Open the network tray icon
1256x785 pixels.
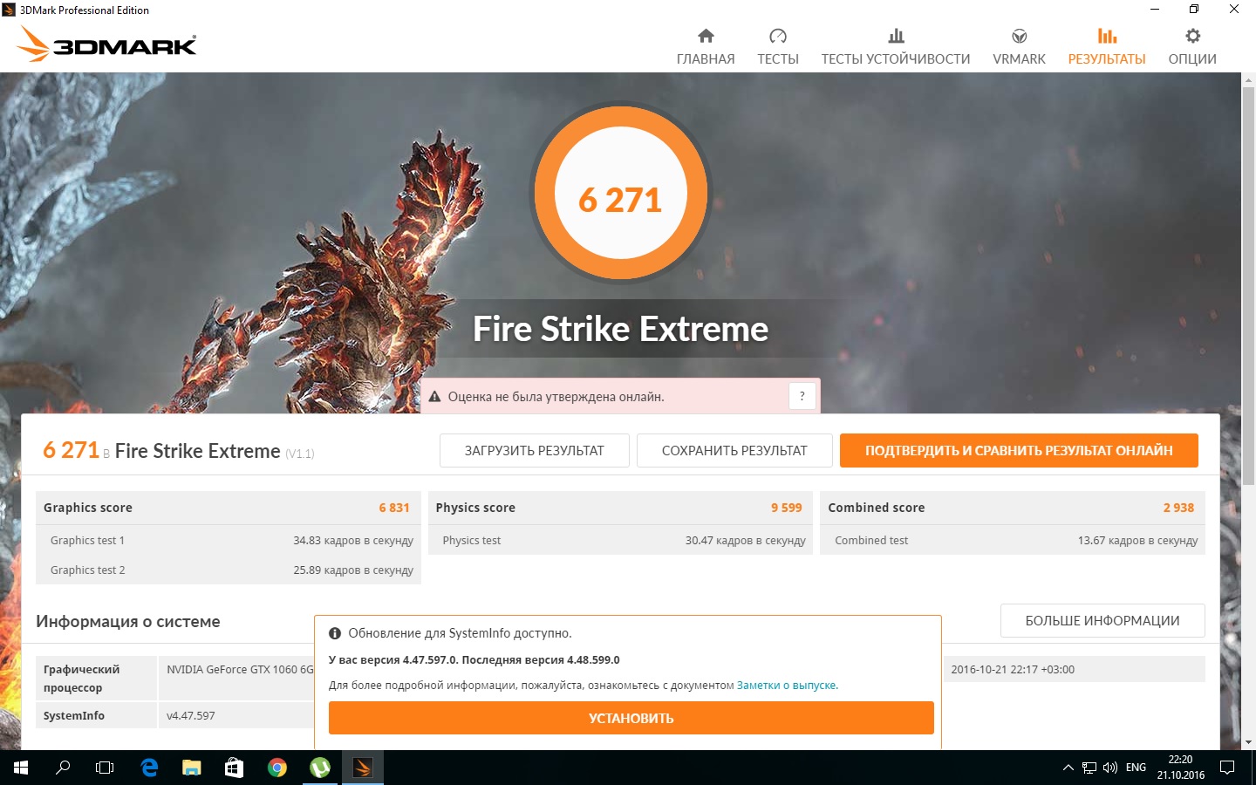pos(1089,768)
